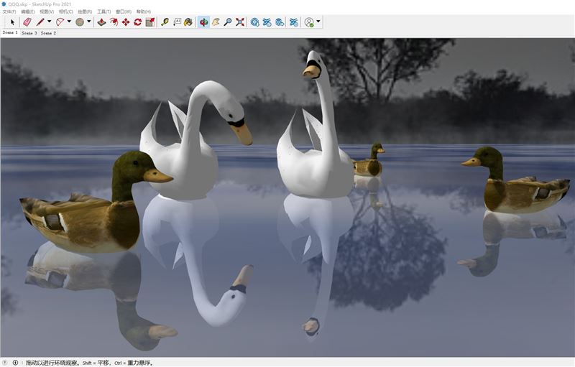The height and width of the screenshot is (367, 575).
Task: Activate the Offset tool
Action: 114,22
